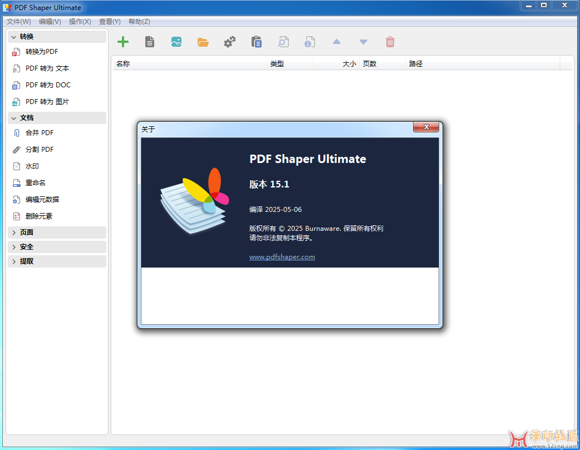Click the green plus add files icon
Viewport: 580px width, 450px height.
point(123,42)
